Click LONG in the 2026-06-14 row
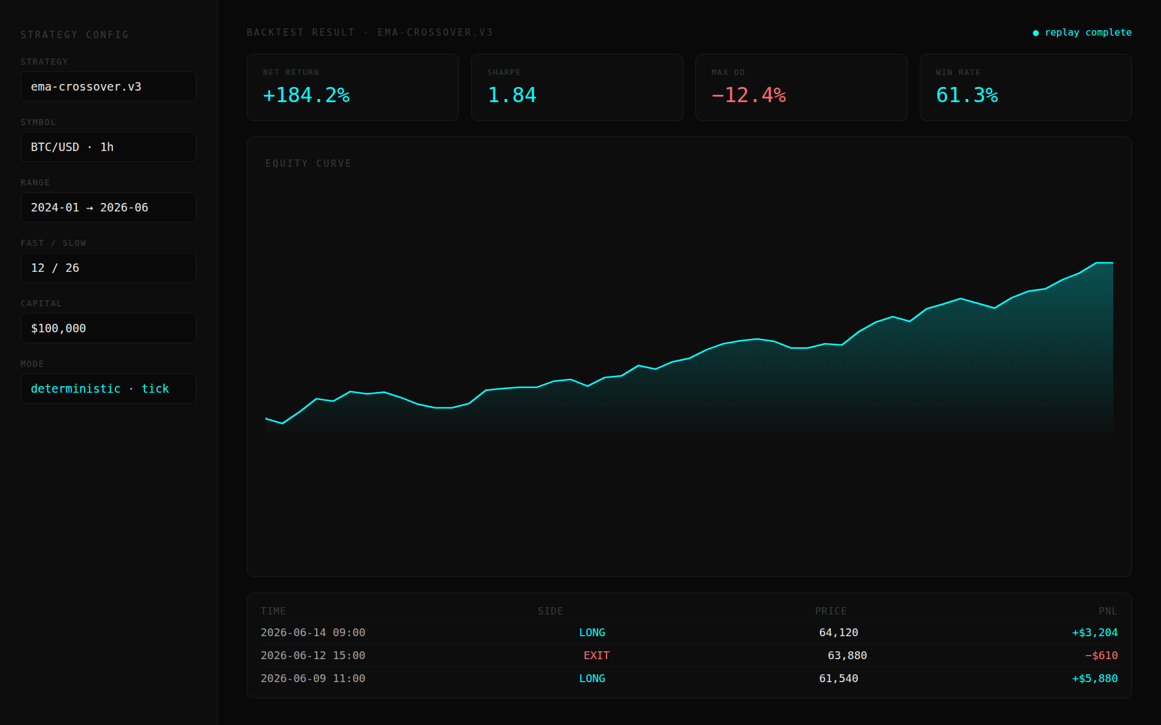This screenshot has height=725, width=1161. (x=592, y=633)
